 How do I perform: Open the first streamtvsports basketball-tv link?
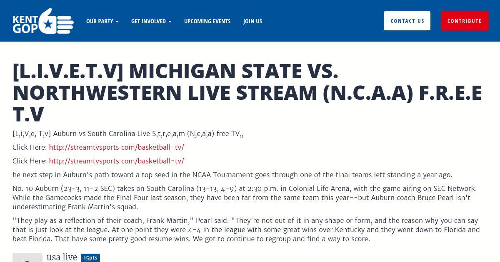pos(116,147)
